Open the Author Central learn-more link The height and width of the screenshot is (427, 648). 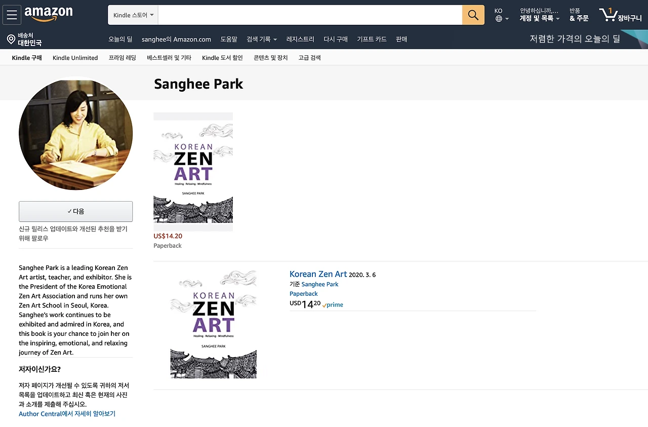(x=67, y=414)
